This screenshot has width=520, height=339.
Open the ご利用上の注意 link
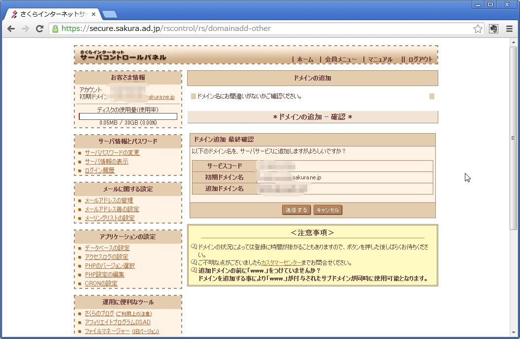[134, 313]
